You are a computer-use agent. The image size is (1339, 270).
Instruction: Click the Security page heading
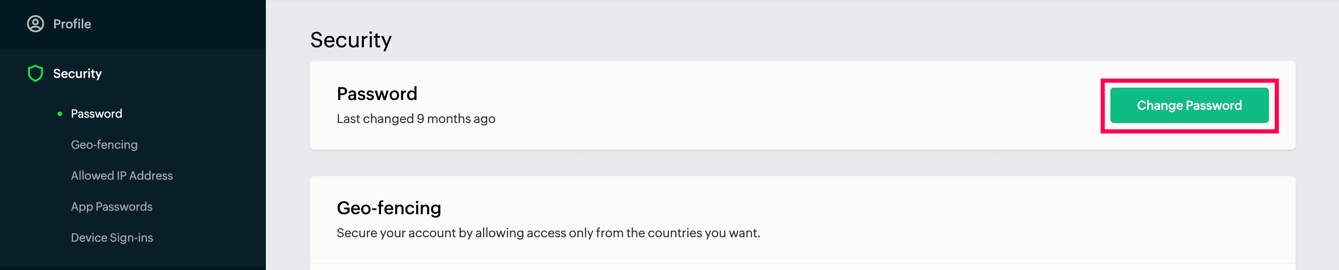350,40
